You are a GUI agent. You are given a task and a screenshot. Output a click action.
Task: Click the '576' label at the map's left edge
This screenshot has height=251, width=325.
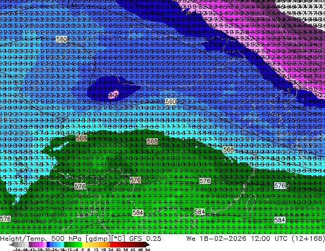5,219
